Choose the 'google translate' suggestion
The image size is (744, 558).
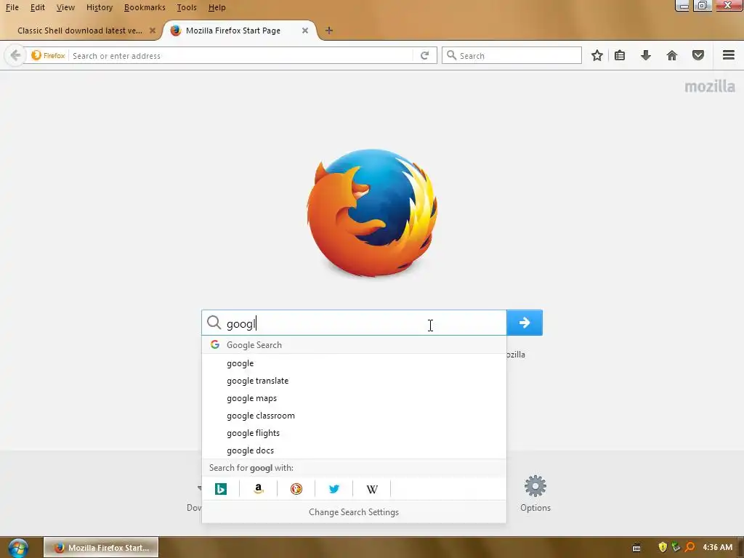click(354, 381)
